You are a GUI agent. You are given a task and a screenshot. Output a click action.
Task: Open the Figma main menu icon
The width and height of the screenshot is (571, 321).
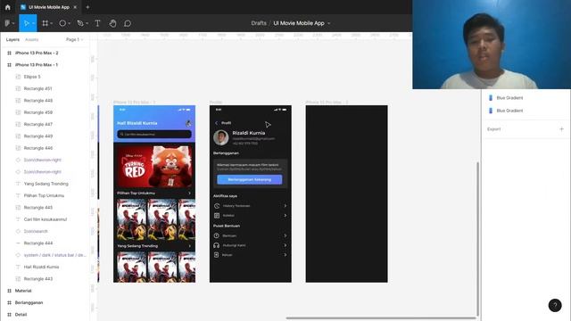click(7, 23)
